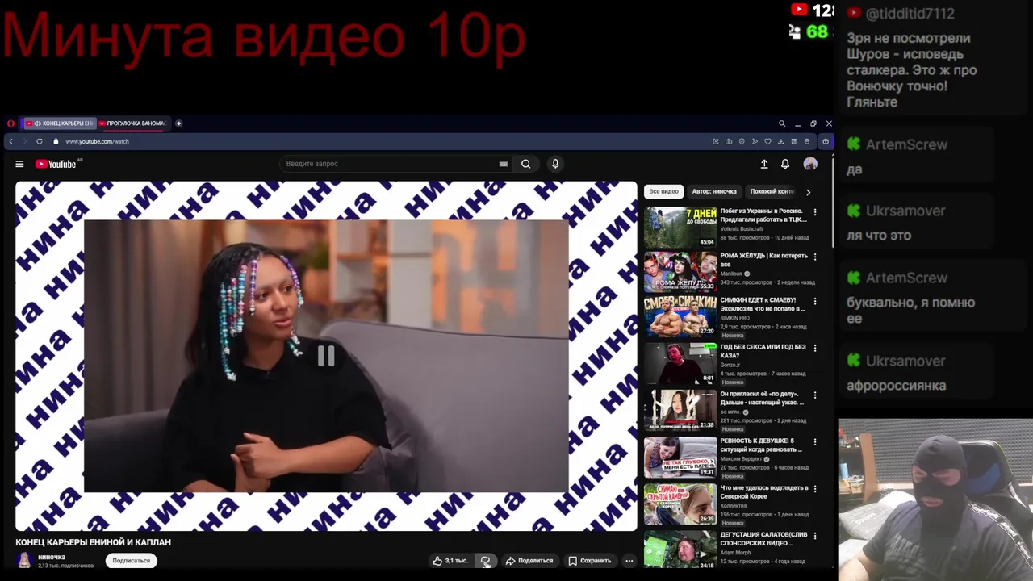Open the ниночка channel avatar
Screen dimensions: 1033x581
click(24, 561)
